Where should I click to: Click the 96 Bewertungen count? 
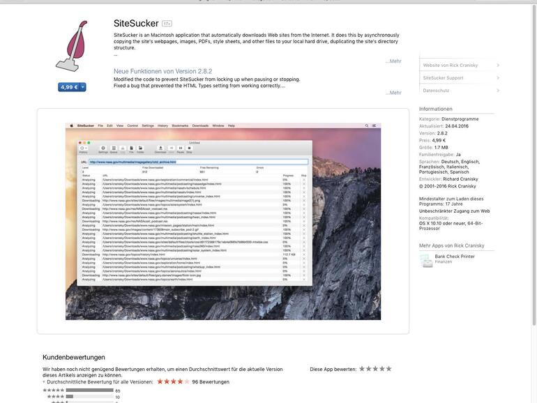(x=211, y=382)
